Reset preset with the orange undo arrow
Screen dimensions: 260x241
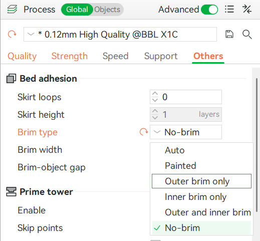(12, 35)
